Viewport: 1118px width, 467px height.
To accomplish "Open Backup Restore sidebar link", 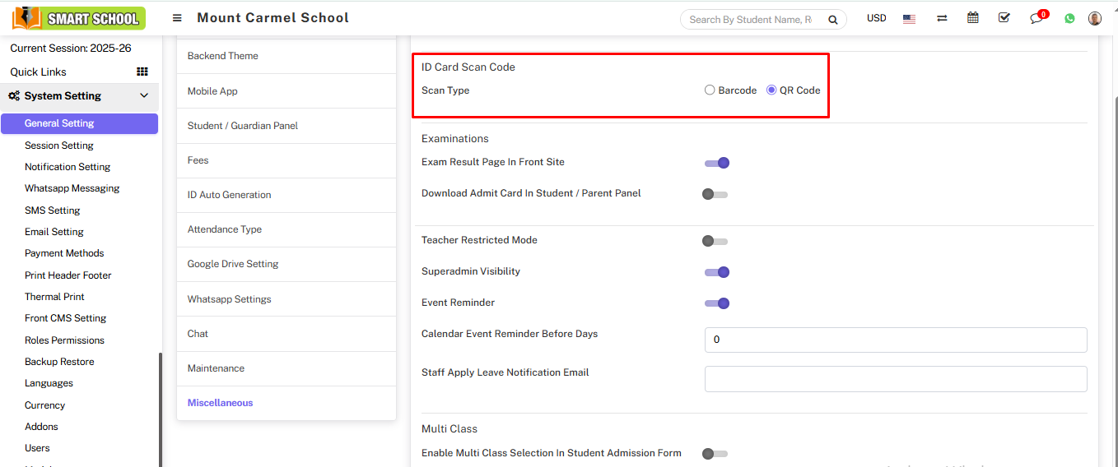I will tap(59, 362).
